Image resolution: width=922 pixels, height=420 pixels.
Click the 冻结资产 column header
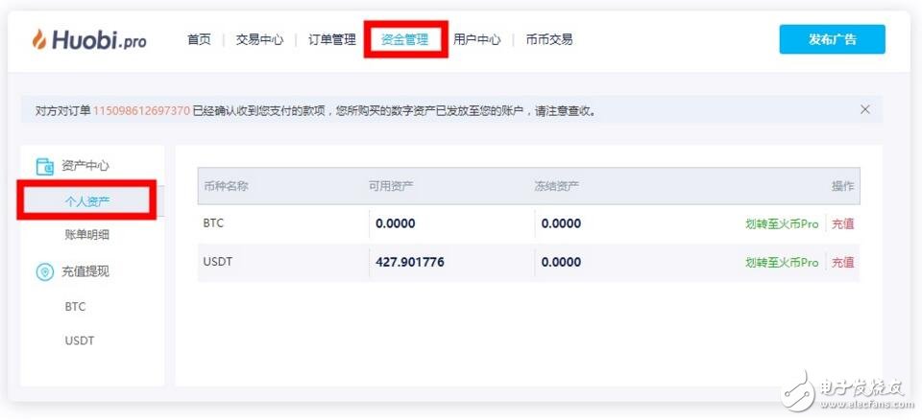(557, 186)
